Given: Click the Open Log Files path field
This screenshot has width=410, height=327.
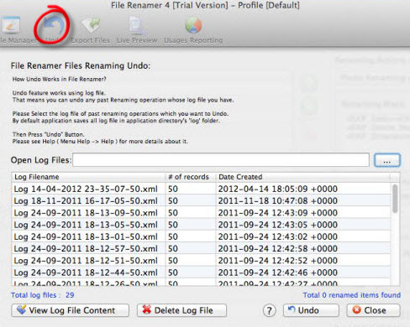Looking at the screenshot, I should click(x=221, y=160).
